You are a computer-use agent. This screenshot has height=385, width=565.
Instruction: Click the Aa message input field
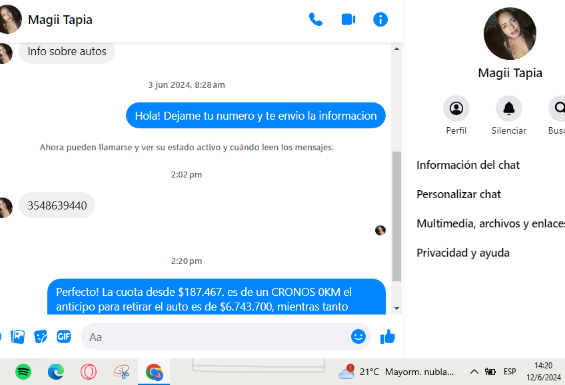point(213,337)
